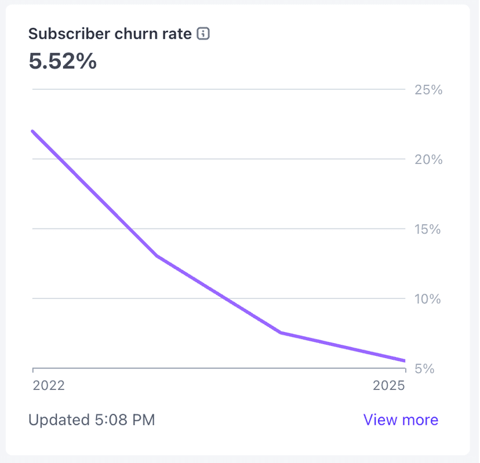The width and height of the screenshot is (480, 463).
Task: Click the Subscriber churn rate title
Action: [110, 34]
